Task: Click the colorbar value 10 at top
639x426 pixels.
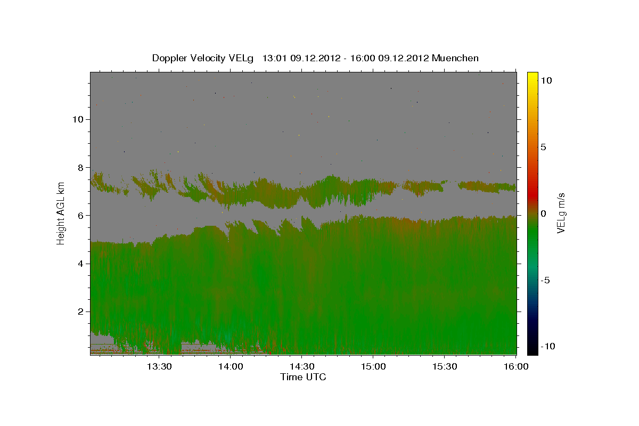Action: click(546, 80)
